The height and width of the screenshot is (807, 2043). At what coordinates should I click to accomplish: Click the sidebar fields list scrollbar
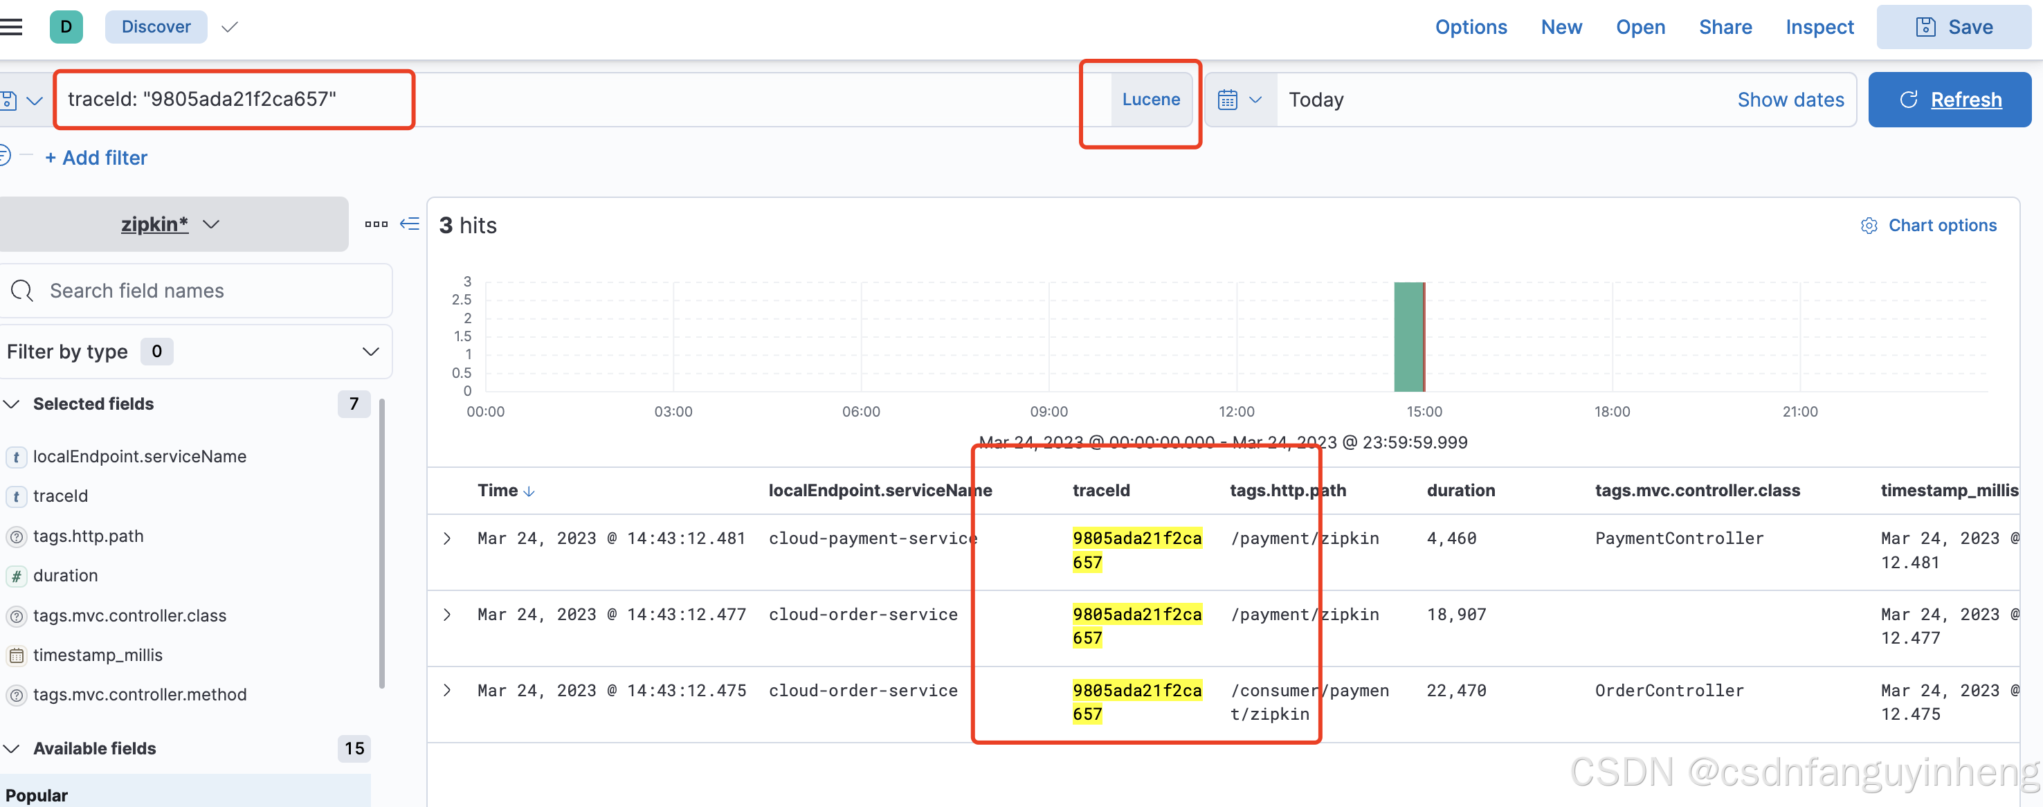(382, 543)
